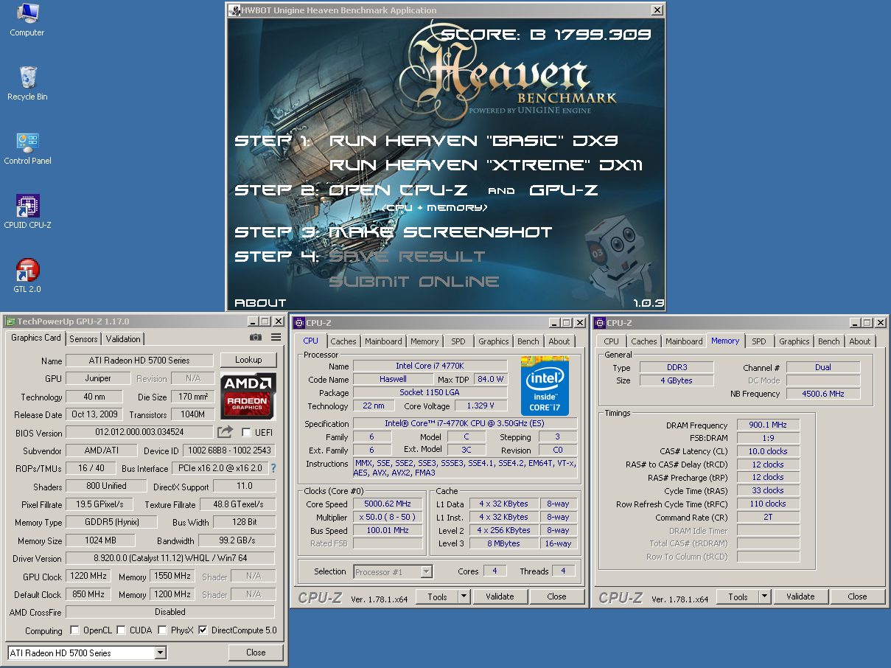The width and height of the screenshot is (891, 668).
Task: Launch the GTL 2.0 desktop shortcut
Action: tap(27, 276)
